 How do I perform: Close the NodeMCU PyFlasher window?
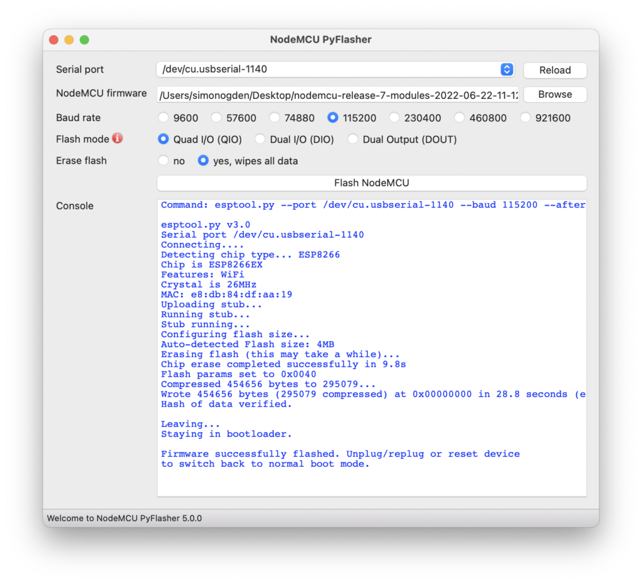pos(54,39)
